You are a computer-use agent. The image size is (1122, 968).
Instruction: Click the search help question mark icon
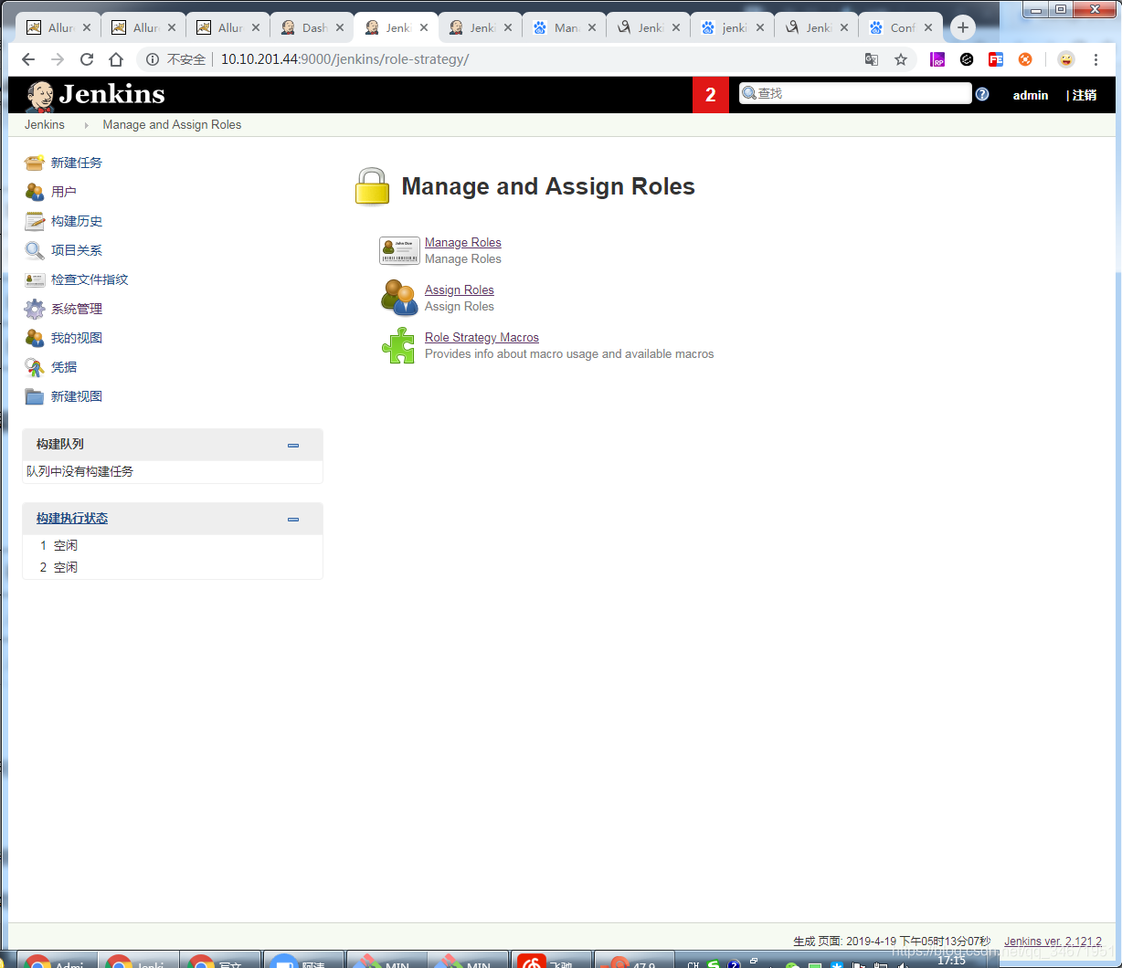(982, 93)
